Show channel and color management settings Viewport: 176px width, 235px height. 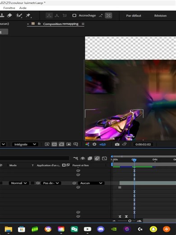coord(87,144)
